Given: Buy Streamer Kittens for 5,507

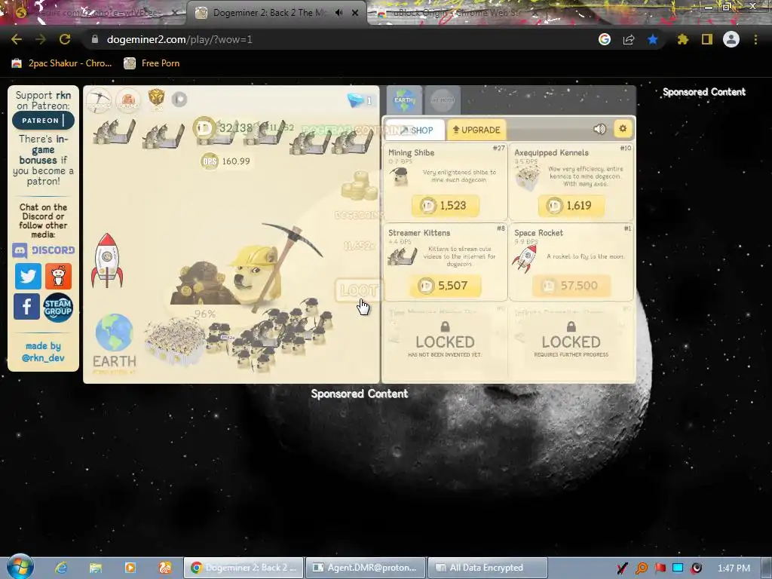Looking at the screenshot, I should click(445, 286).
